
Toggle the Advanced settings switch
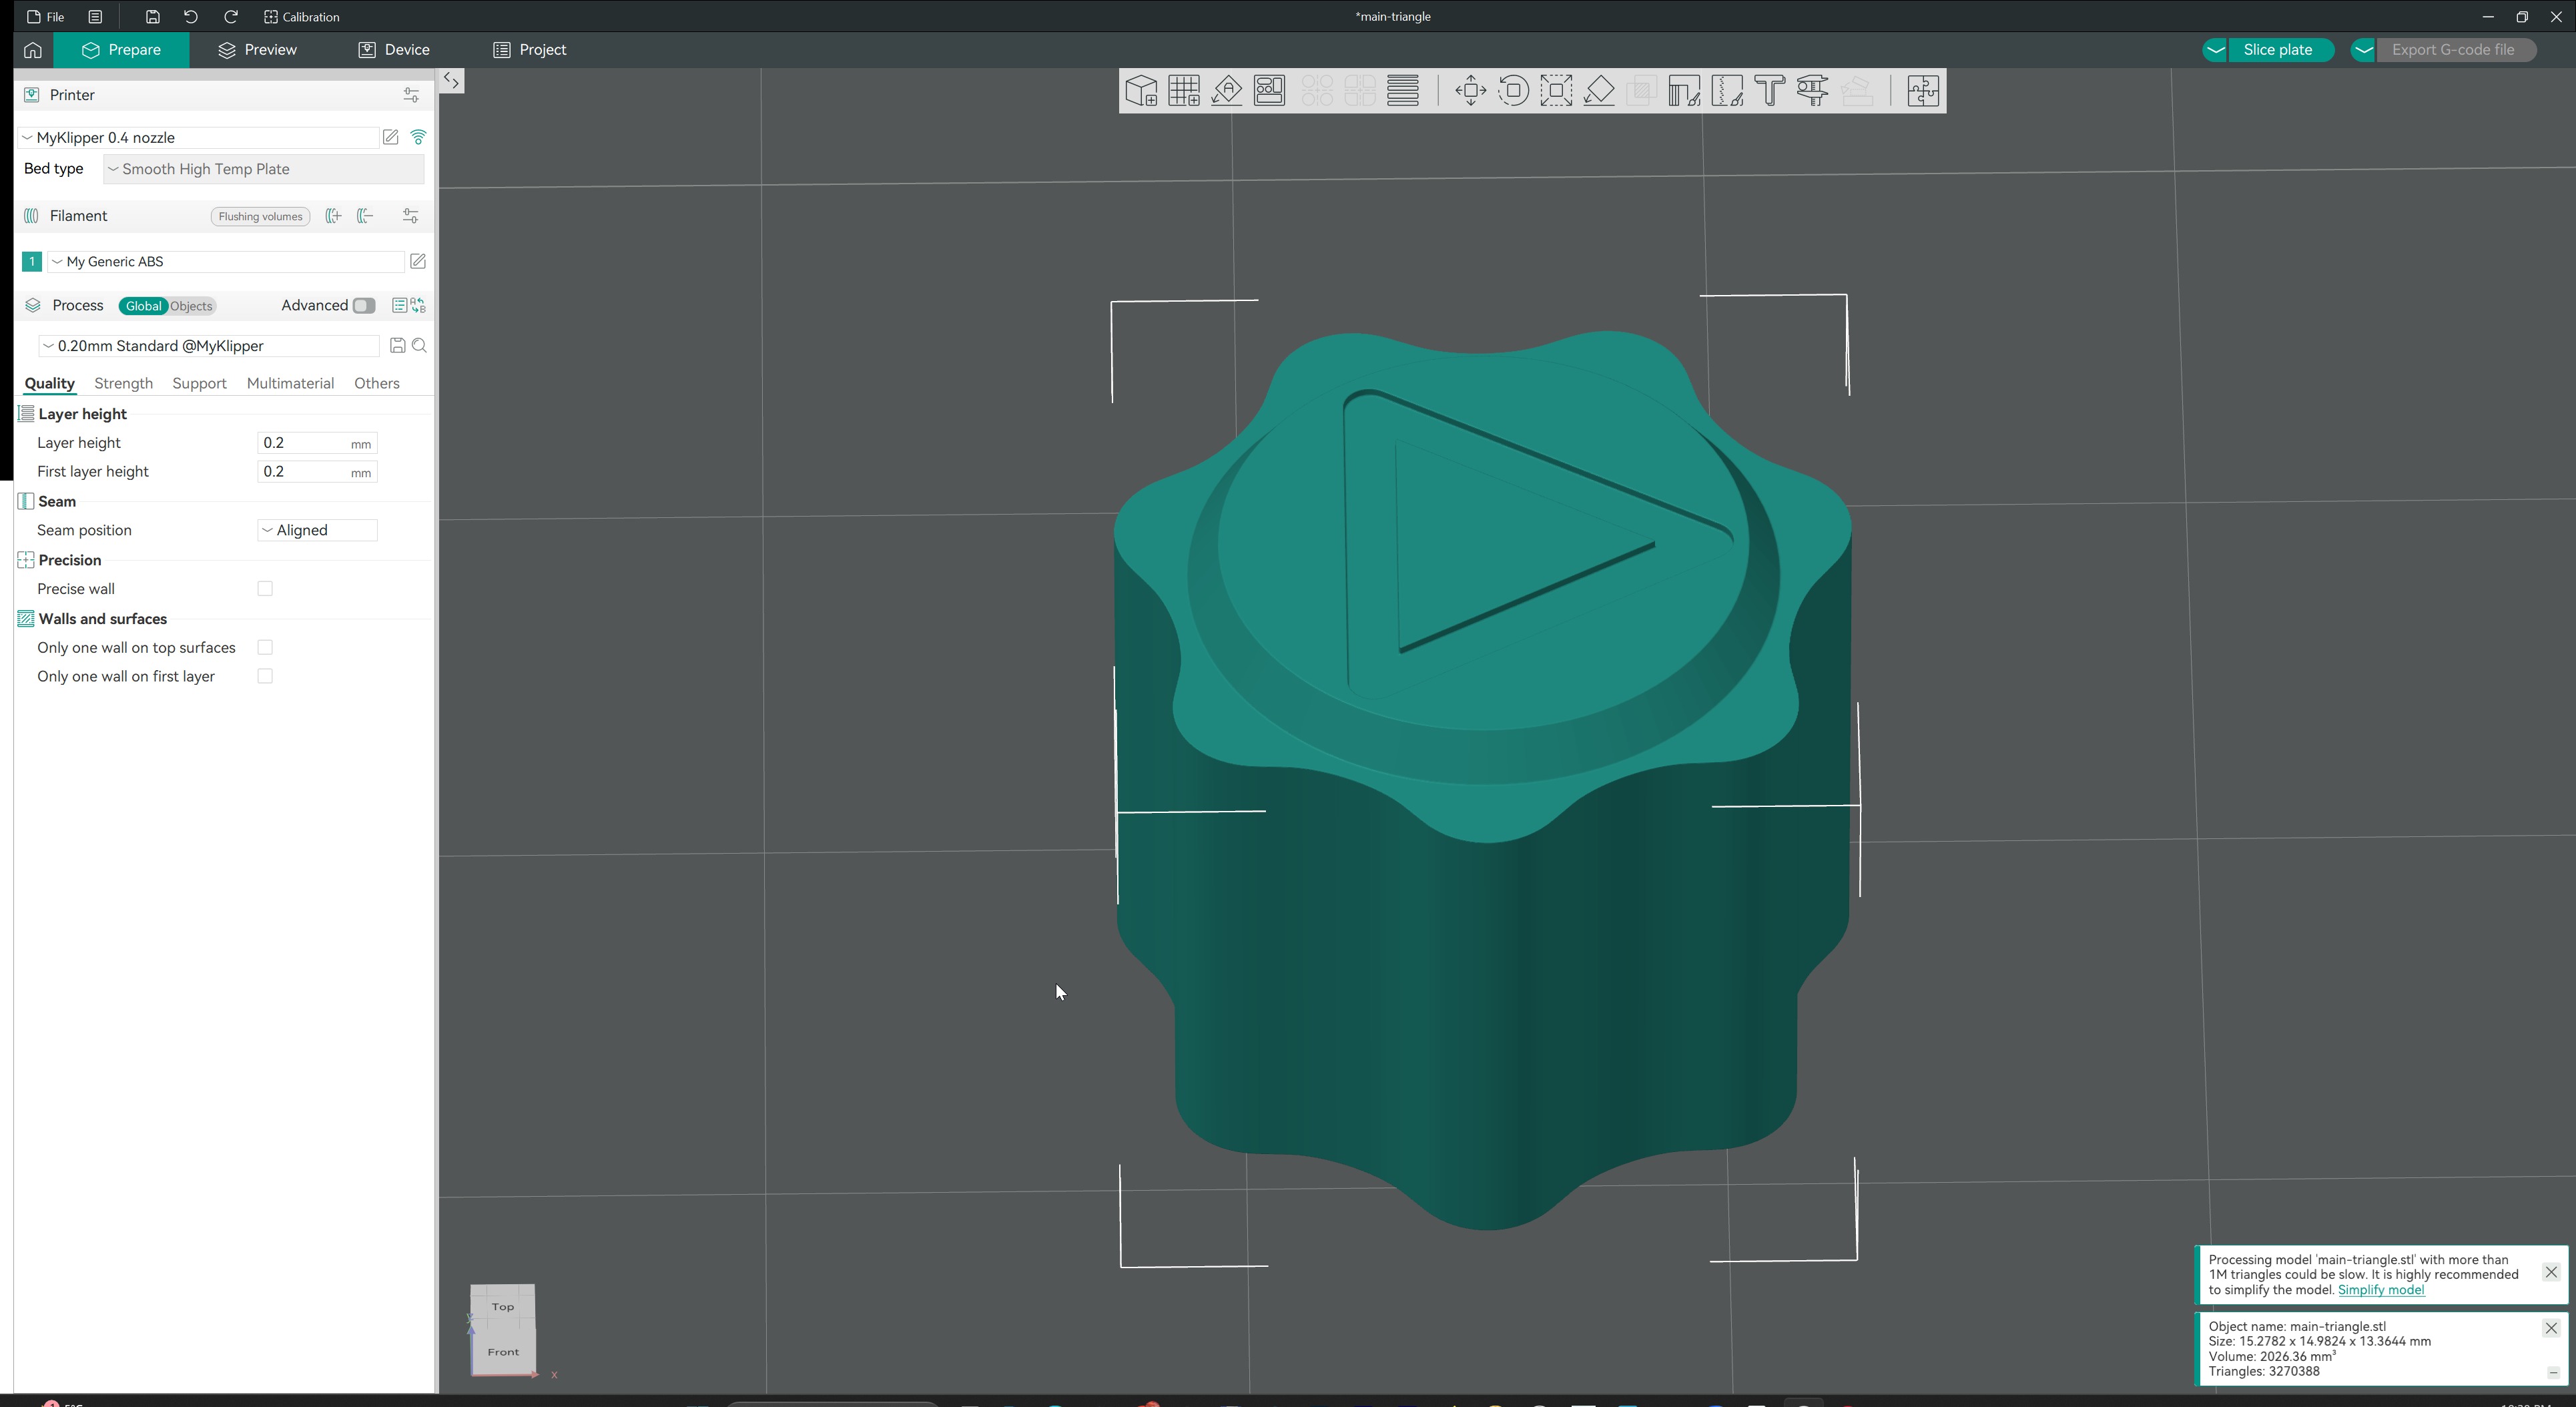[364, 306]
